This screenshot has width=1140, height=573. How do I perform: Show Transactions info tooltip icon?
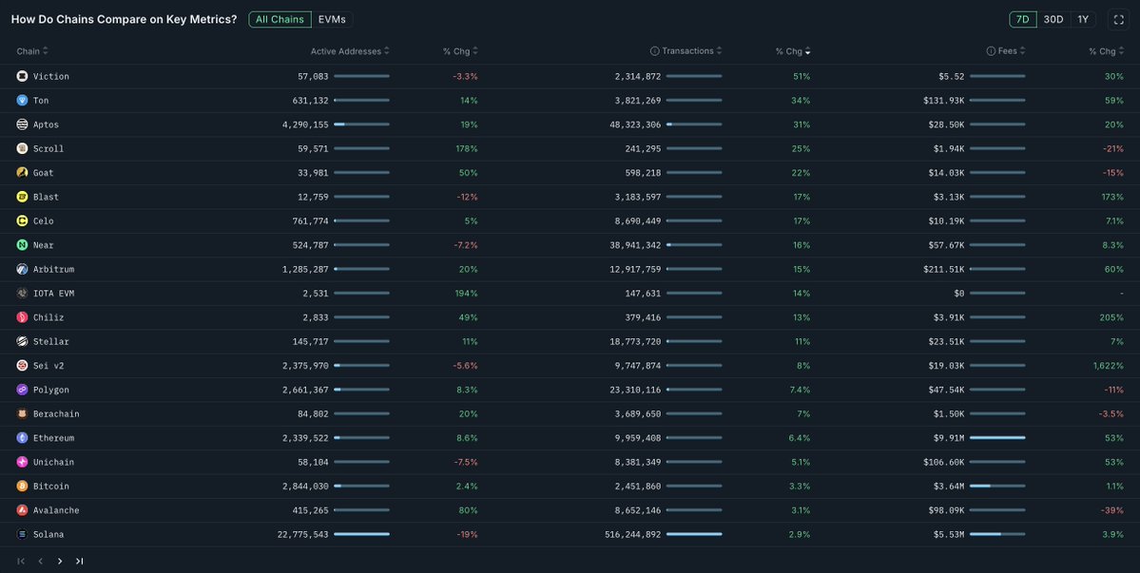(654, 50)
